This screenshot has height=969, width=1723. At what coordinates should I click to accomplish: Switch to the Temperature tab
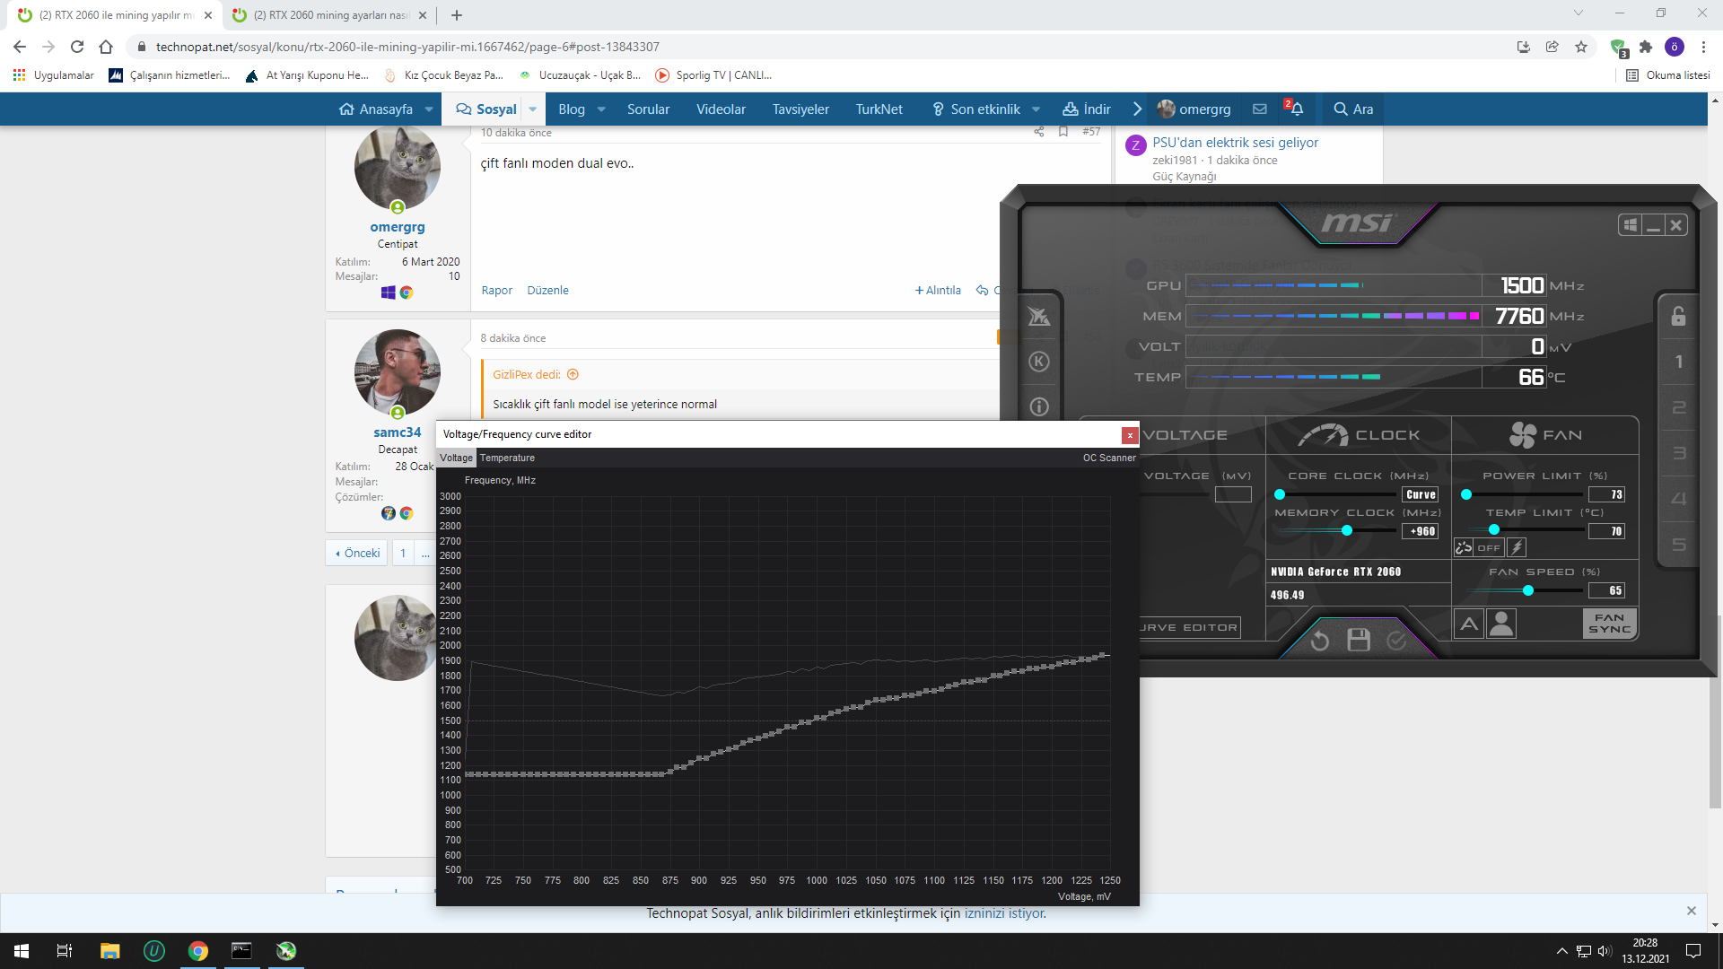coord(507,458)
